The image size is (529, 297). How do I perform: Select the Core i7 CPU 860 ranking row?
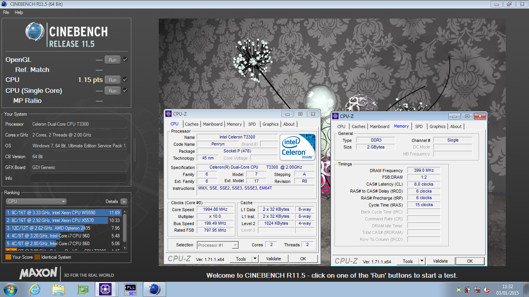(64, 244)
